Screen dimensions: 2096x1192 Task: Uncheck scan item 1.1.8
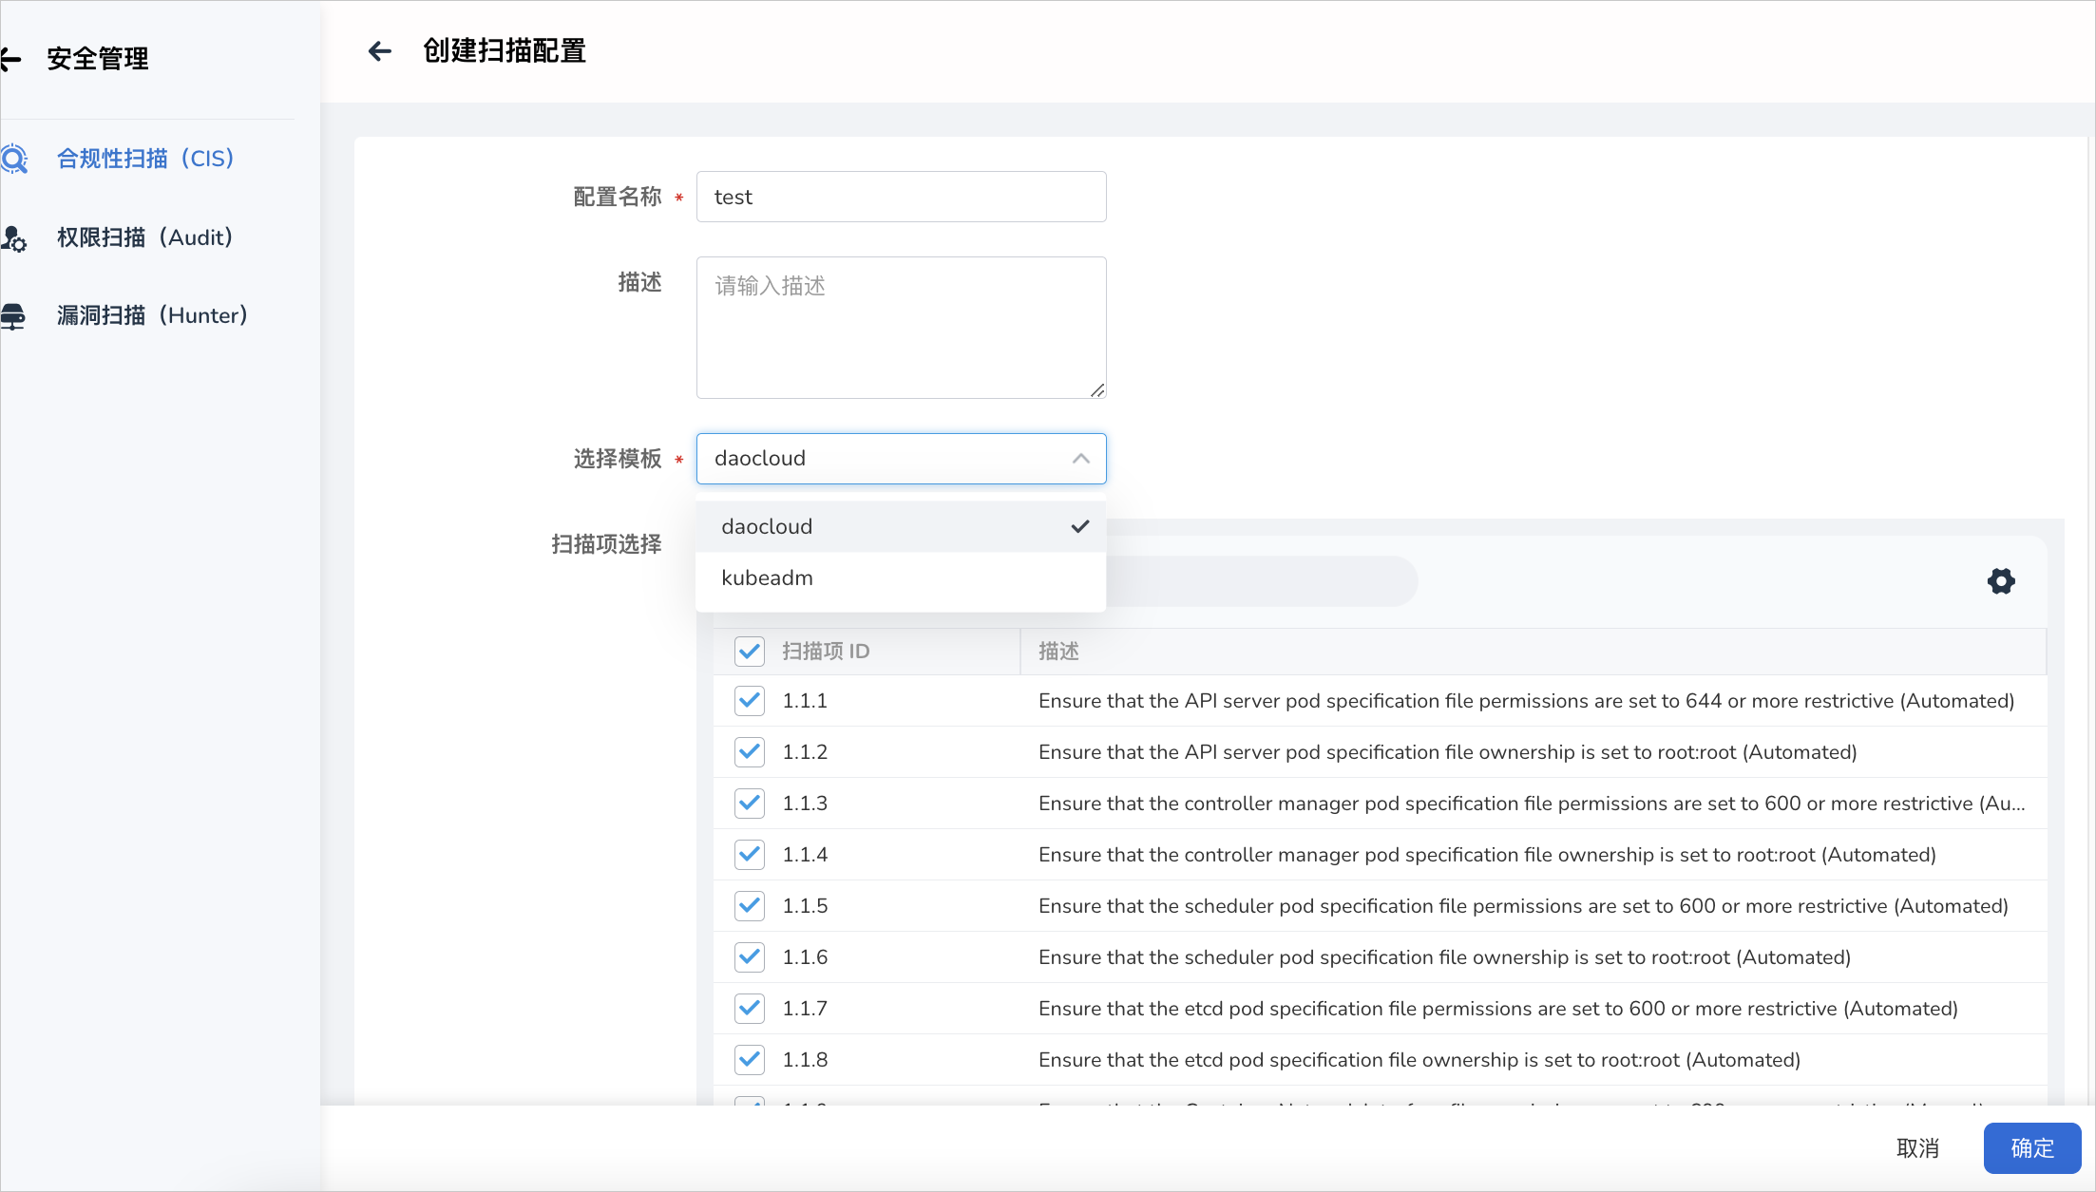(x=750, y=1060)
